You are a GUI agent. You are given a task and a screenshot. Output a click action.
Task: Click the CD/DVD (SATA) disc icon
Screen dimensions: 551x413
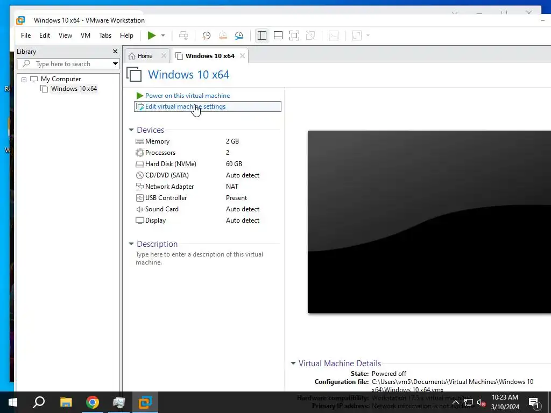139,175
